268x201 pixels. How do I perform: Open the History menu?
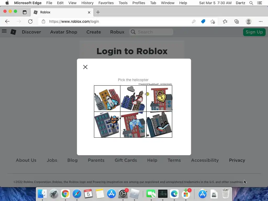[x=87, y=3]
